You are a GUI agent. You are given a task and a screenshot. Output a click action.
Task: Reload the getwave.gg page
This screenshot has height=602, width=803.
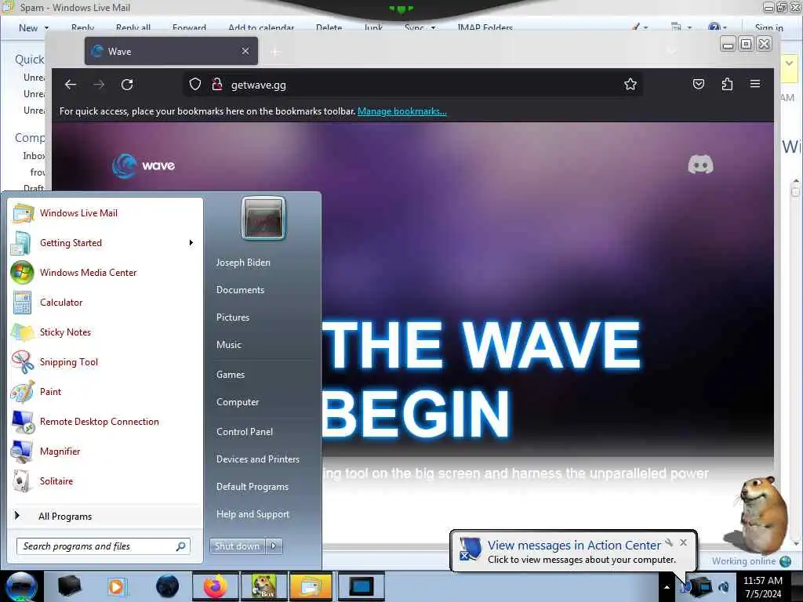[x=127, y=85]
